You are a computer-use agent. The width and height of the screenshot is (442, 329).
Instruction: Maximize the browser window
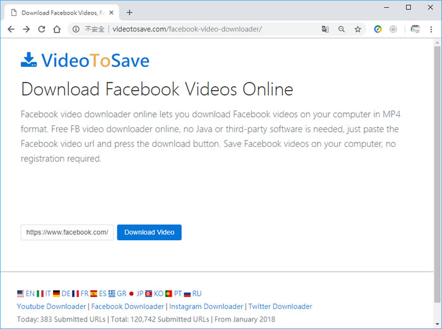[x=409, y=8]
